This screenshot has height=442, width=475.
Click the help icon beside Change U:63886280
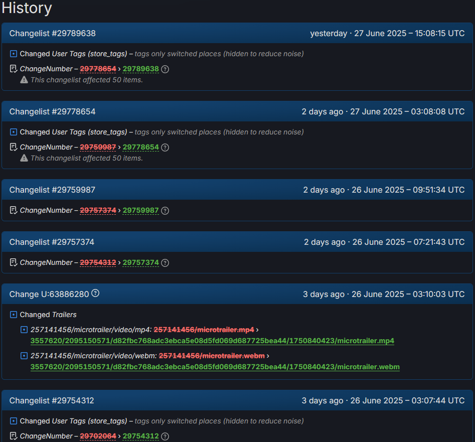click(95, 293)
